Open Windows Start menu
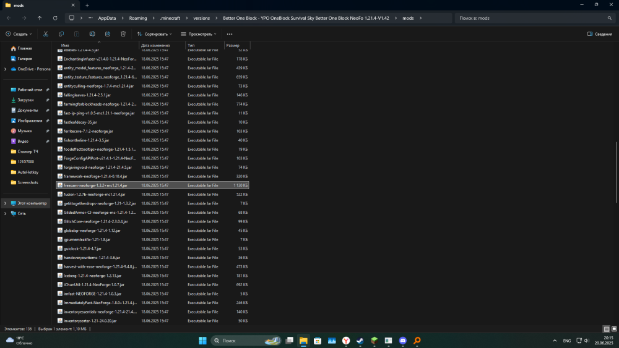This screenshot has height=348, width=619. [202, 341]
